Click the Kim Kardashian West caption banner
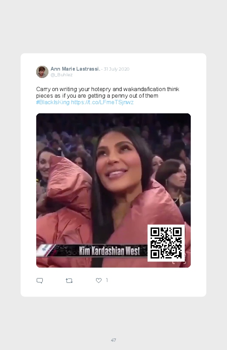 (110, 251)
